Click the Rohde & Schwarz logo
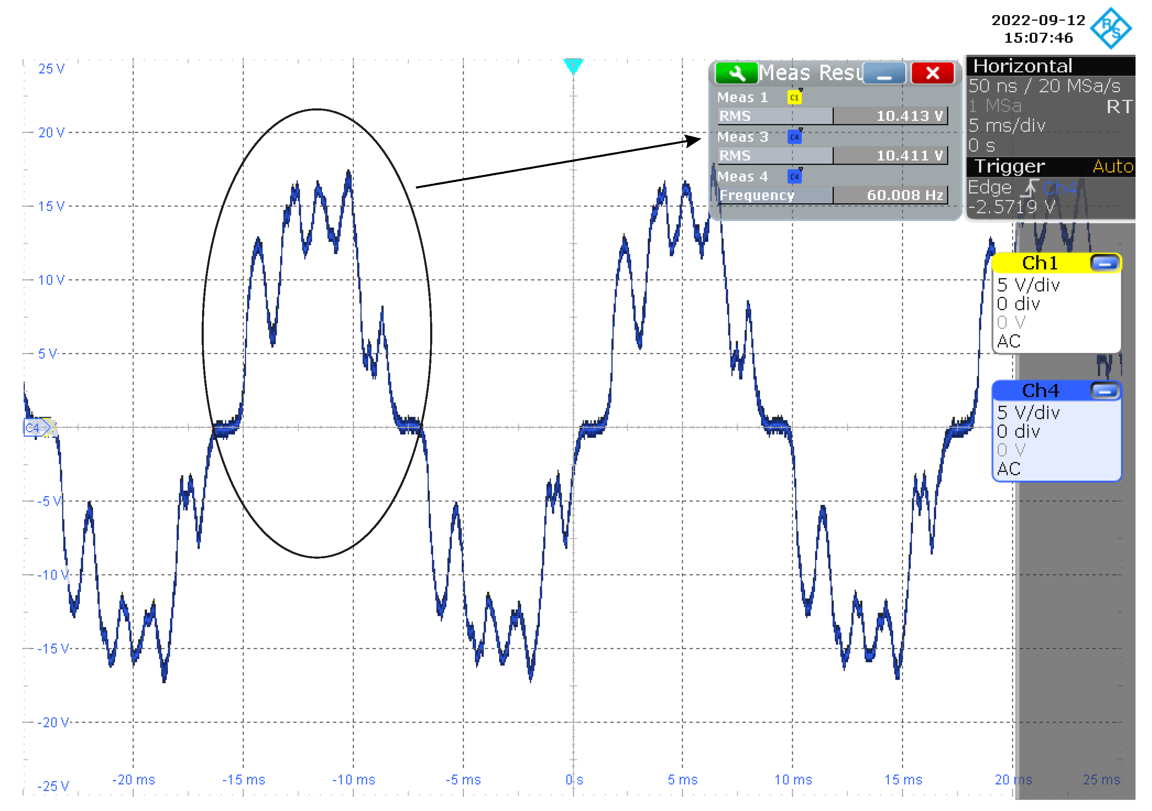Viewport: 1152px width, 811px height. click(1110, 29)
